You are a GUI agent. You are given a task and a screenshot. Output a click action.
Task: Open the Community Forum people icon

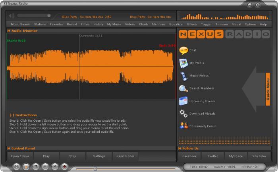tap(183, 125)
